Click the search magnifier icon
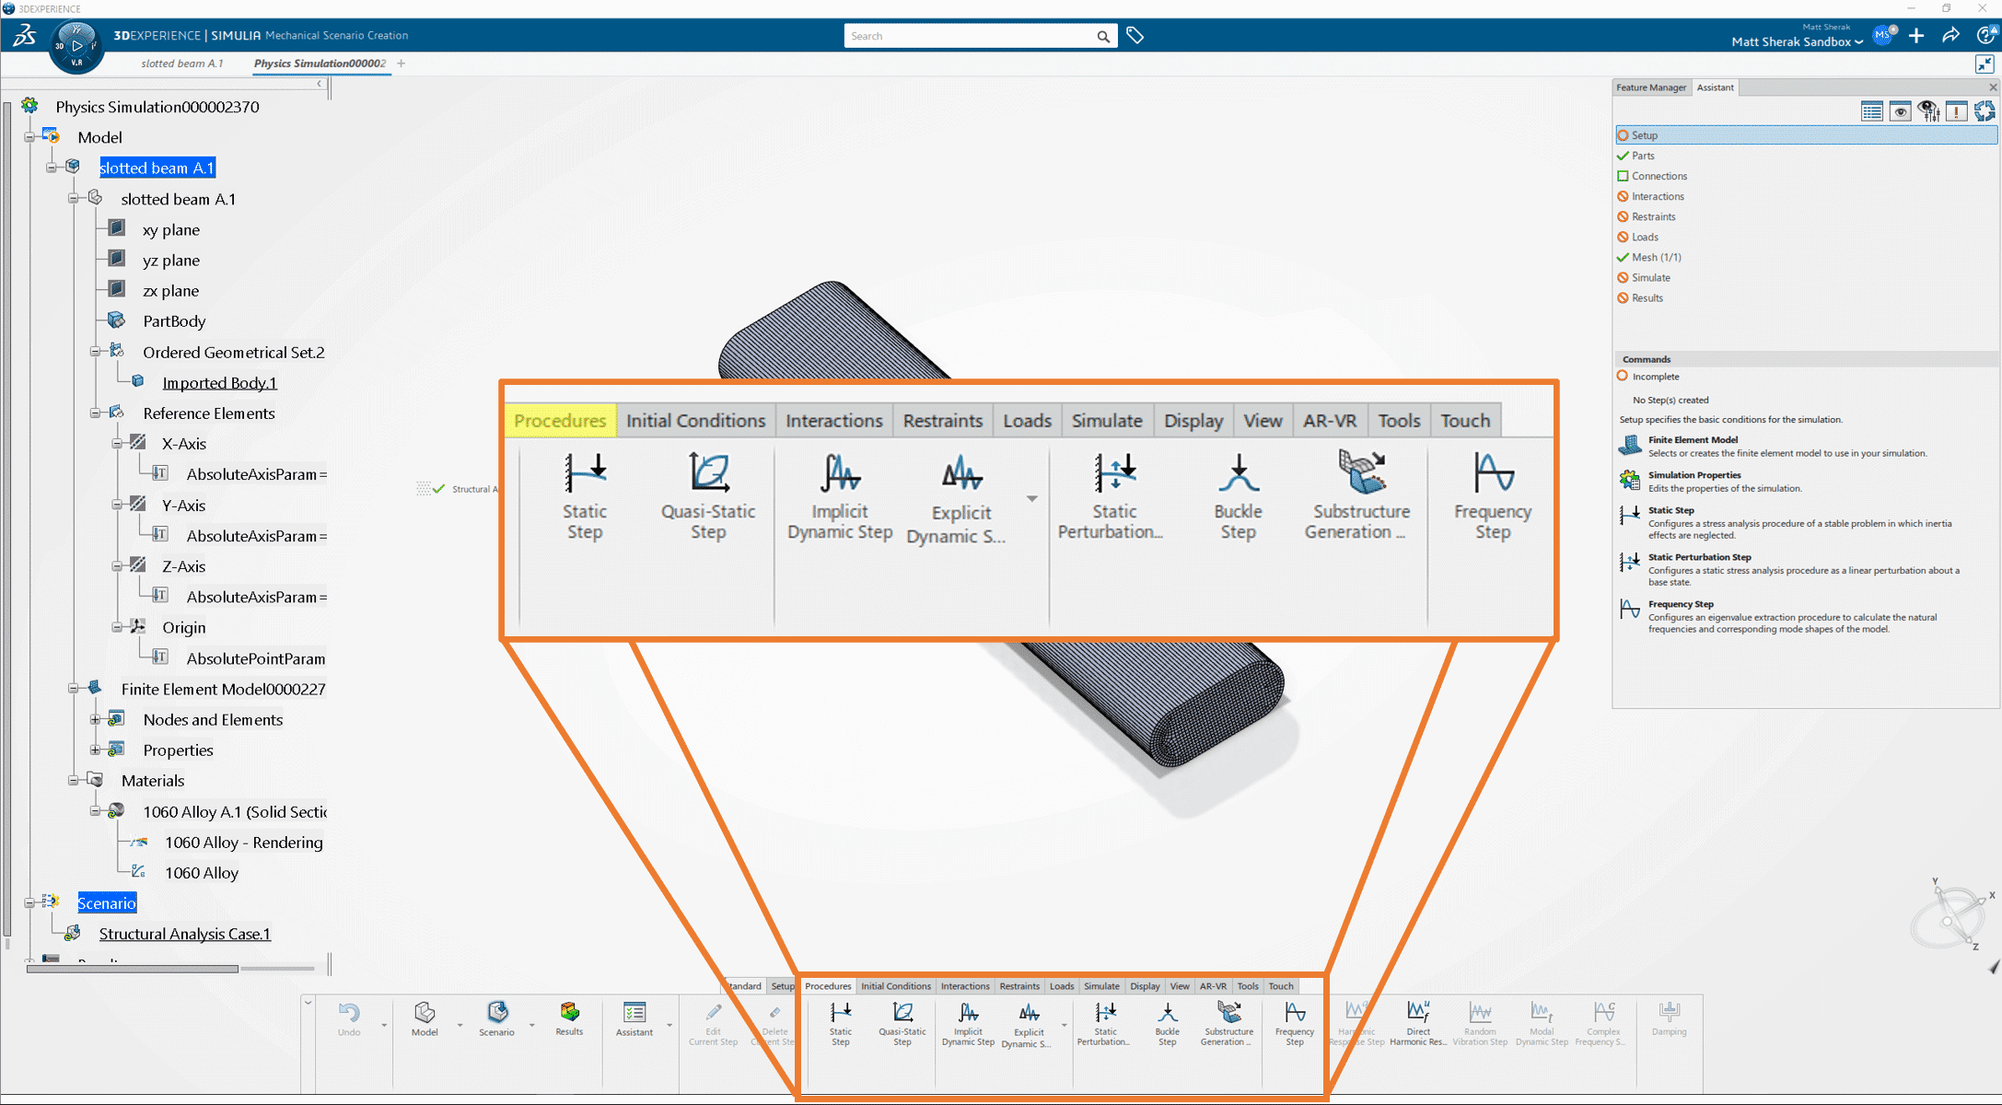This screenshot has height=1105, width=2002. tap(1103, 36)
